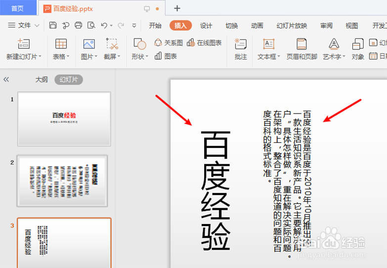Open undo history dropdown arrow
Image resolution: width=387 pixels, height=268 pixels.
(111, 26)
